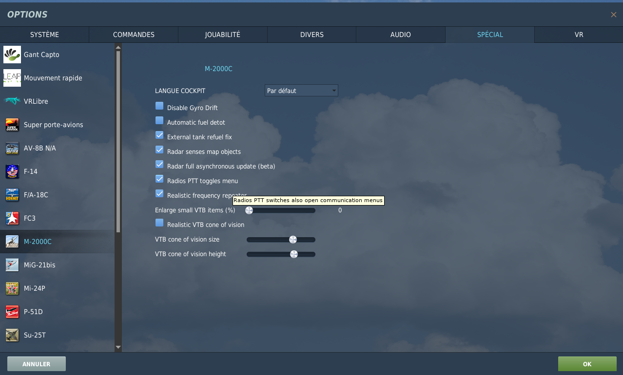The height and width of the screenshot is (375, 623).
Task: Click the SPÉCIAL tab
Action: coord(490,35)
